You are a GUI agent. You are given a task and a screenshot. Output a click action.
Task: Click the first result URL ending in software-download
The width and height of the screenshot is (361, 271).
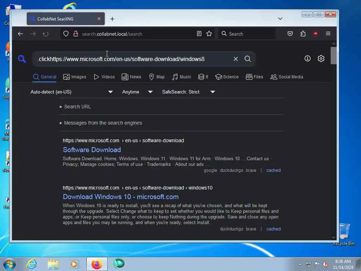(123, 140)
